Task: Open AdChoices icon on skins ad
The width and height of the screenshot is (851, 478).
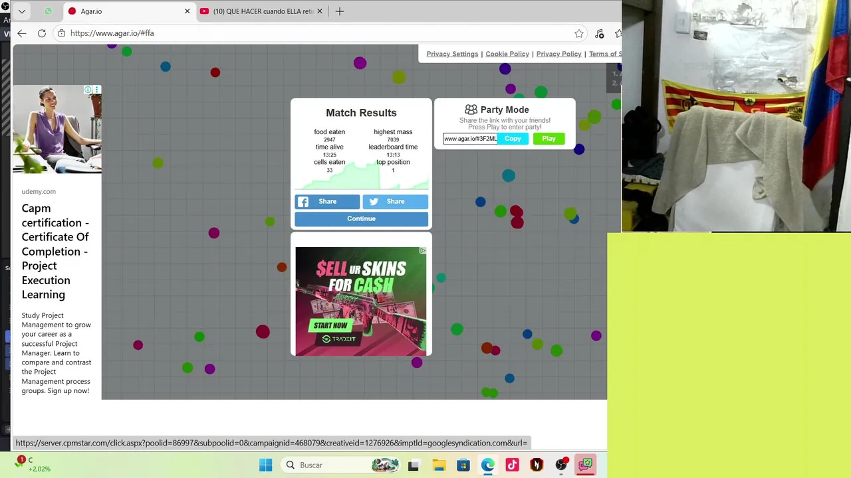Action: [x=423, y=251]
